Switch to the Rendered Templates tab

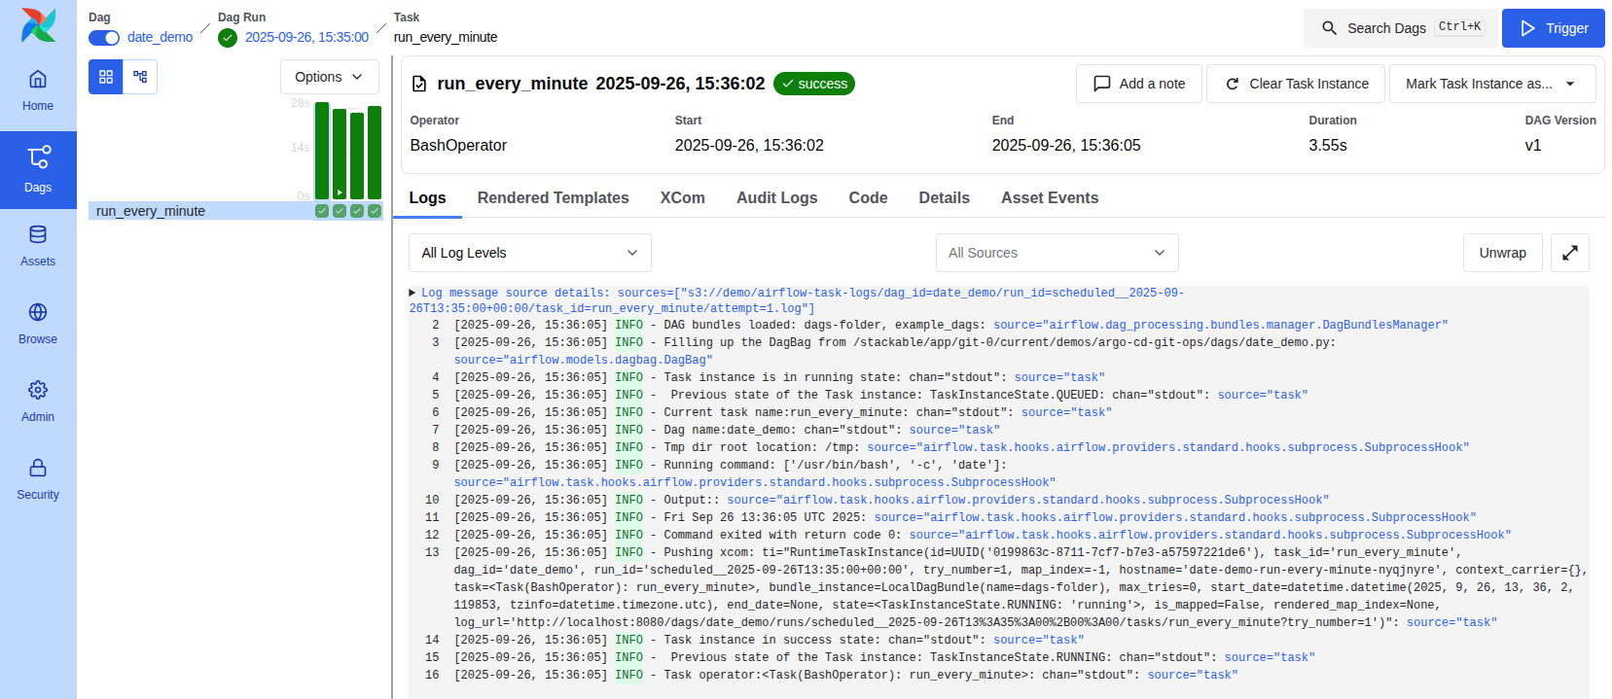point(553,197)
